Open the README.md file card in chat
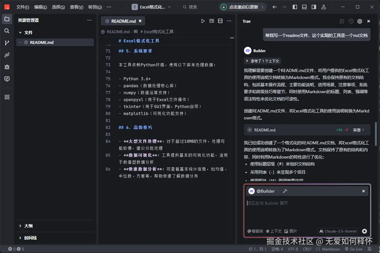Screen dimensions: 380x253 (x=306, y=130)
